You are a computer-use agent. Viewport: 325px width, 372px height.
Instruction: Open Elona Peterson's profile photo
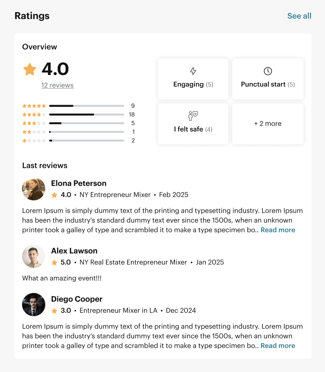(x=34, y=189)
